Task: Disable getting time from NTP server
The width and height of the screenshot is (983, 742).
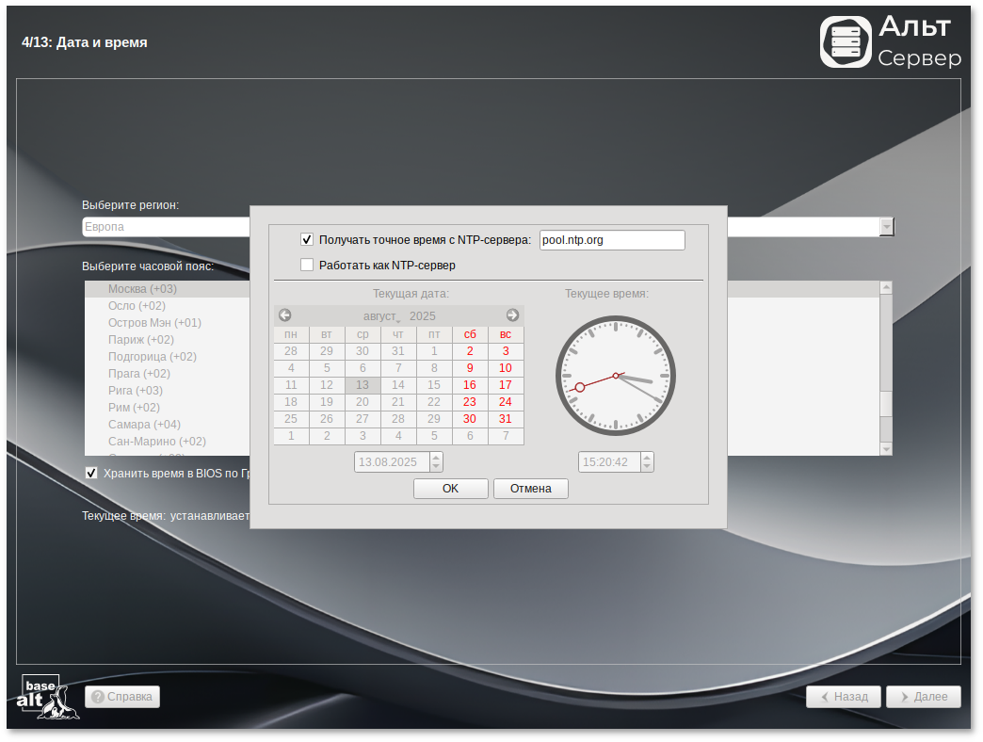Action: (307, 240)
